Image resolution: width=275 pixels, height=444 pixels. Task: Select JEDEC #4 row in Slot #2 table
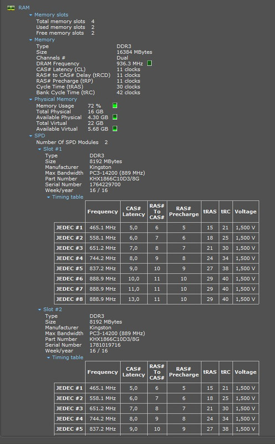click(156, 419)
